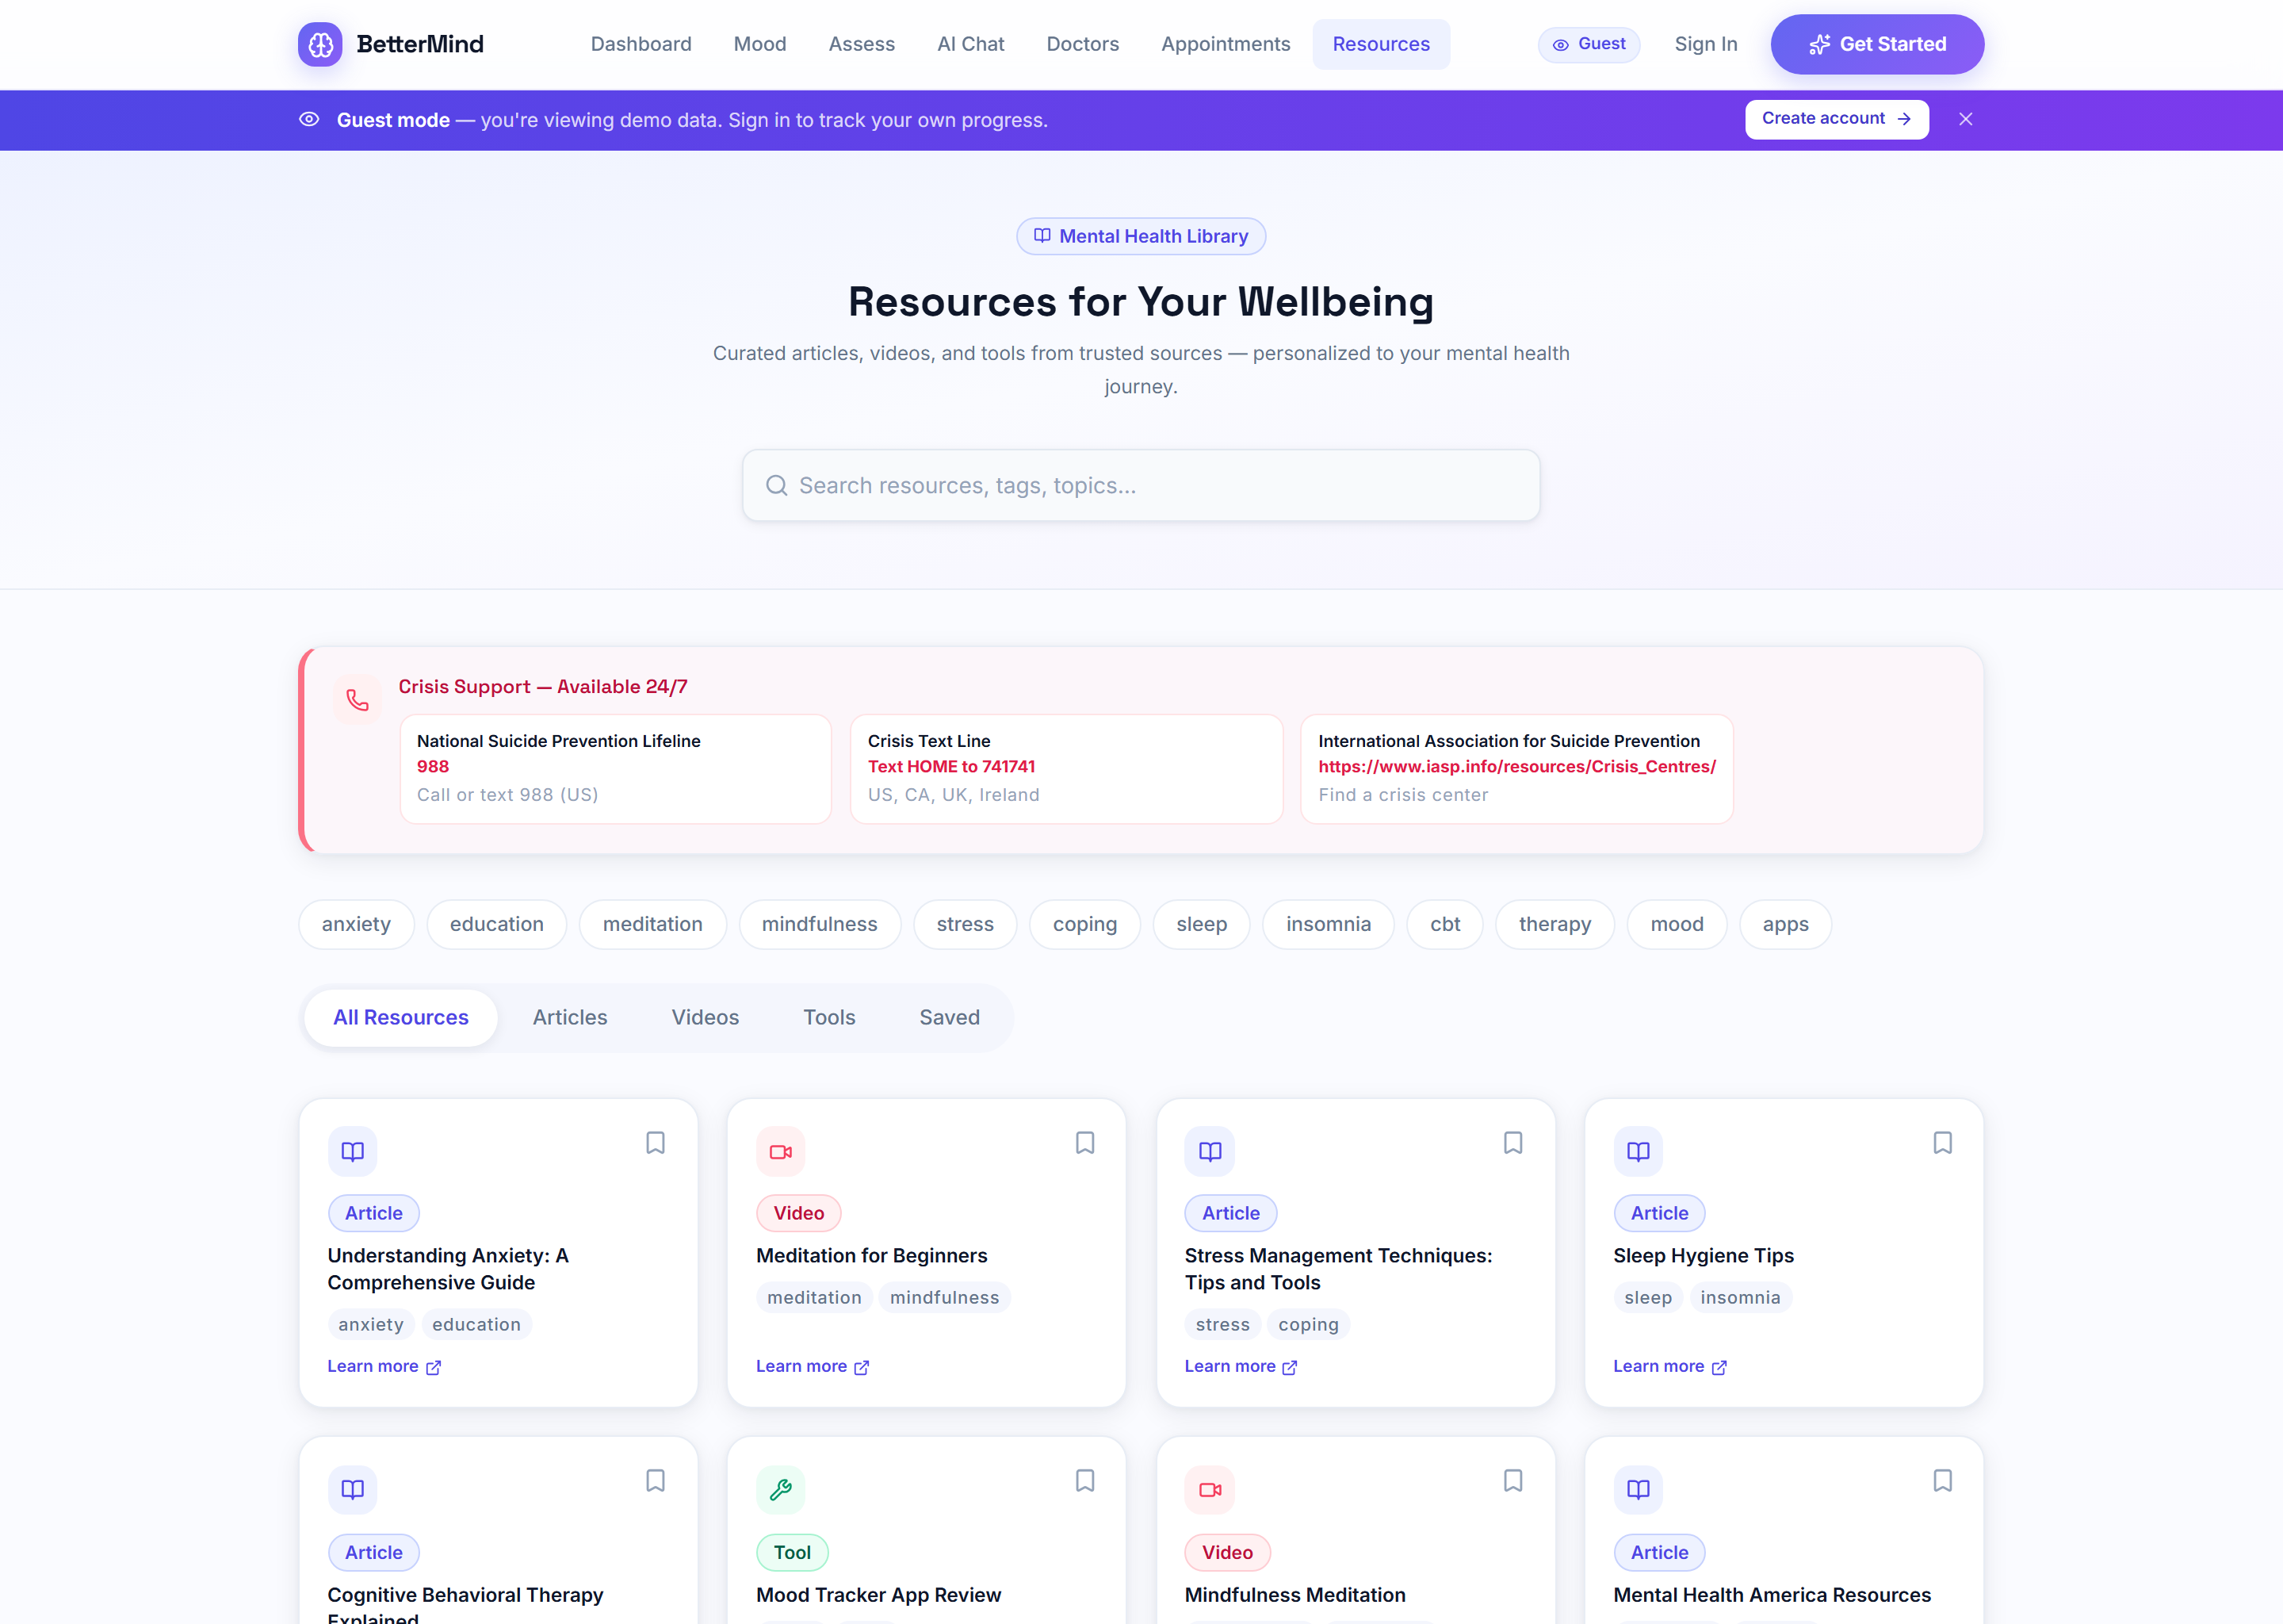Image resolution: width=2283 pixels, height=1624 pixels.
Task: Bookmark Mental Health America Resources article
Action: [1942, 1481]
